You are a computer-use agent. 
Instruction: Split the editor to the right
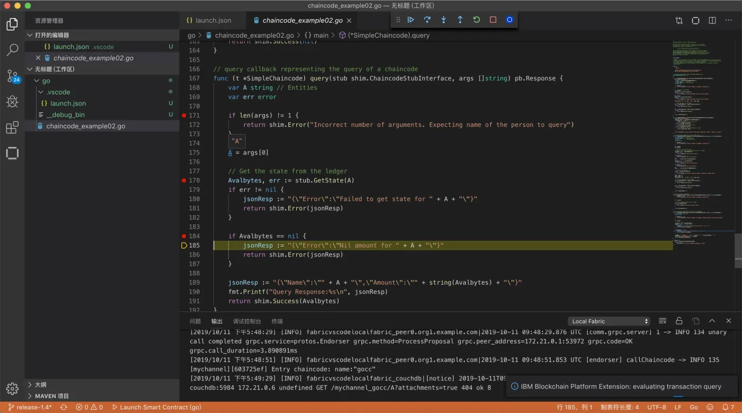(x=712, y=21)
